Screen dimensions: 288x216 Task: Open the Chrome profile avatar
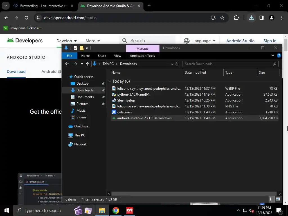pyautogui.click(x=272, y=18)
